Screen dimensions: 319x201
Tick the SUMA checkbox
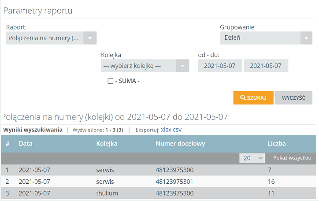(x=111, y=81)
